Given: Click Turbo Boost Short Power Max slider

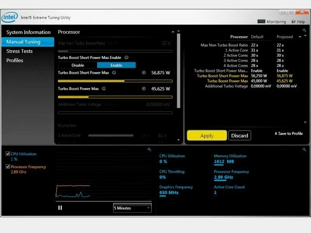Looking at the screenshot, I should pos(115,81).
